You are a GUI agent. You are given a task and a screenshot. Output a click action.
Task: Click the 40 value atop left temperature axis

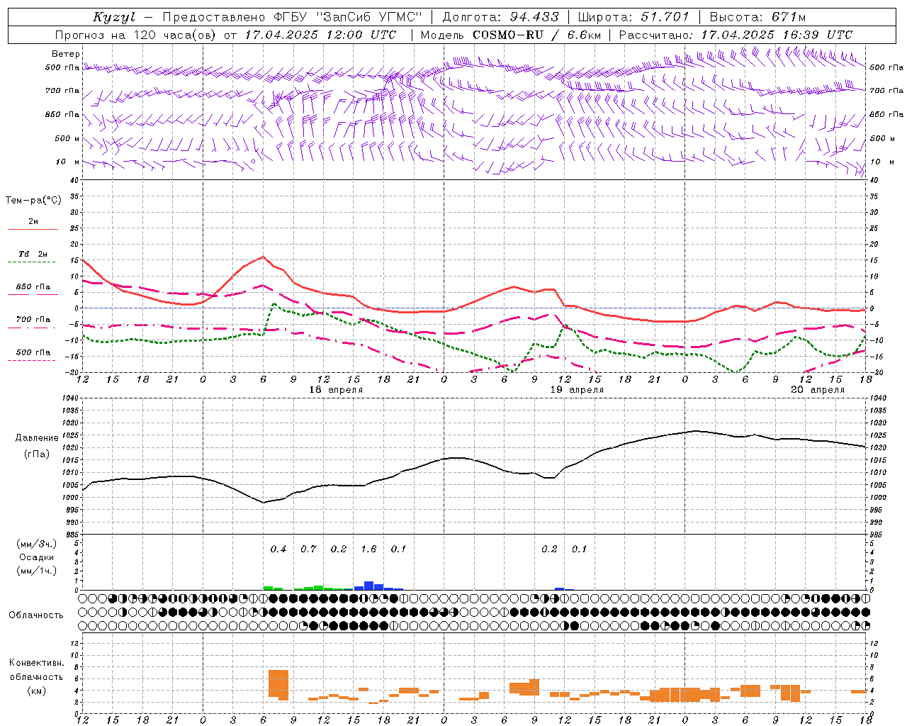74,180
